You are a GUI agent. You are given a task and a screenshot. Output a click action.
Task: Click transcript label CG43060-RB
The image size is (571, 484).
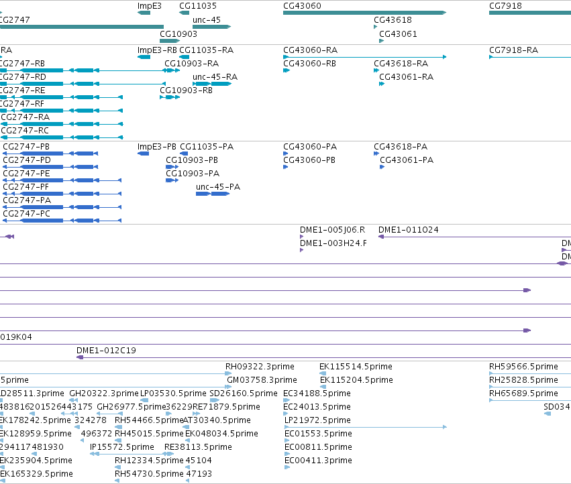[x=309, y=64]
